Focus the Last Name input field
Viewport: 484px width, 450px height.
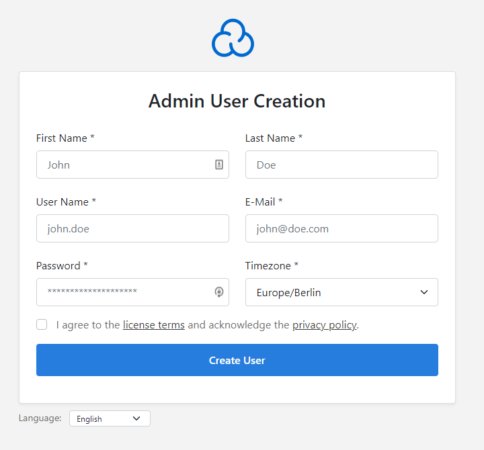(341, 165)
